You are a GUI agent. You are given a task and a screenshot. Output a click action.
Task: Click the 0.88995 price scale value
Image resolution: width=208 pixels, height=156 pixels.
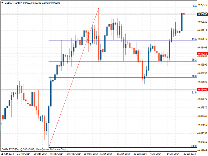point(203,65)
